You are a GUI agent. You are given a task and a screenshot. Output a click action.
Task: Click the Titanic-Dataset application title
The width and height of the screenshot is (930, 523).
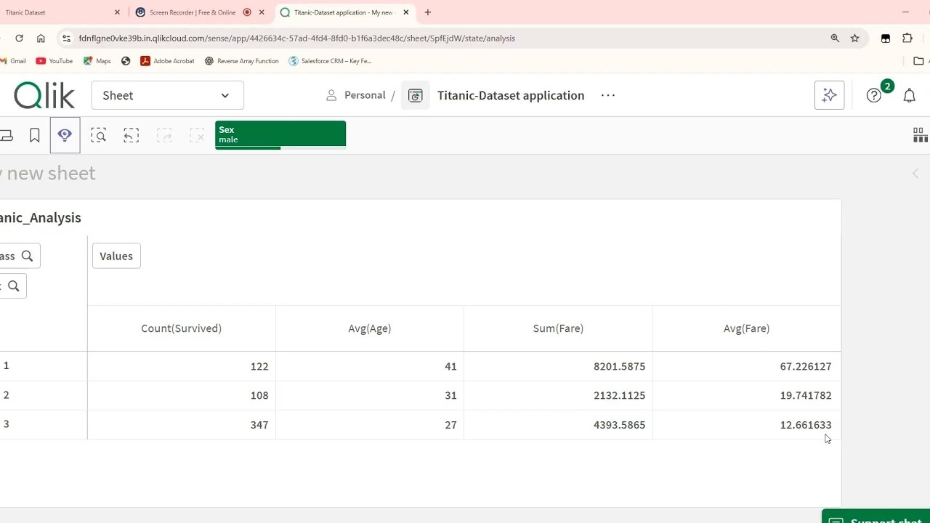(511, 95)
